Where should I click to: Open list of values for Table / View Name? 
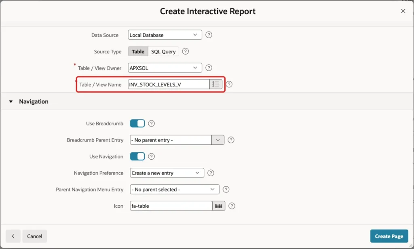(x=216, y=84)
